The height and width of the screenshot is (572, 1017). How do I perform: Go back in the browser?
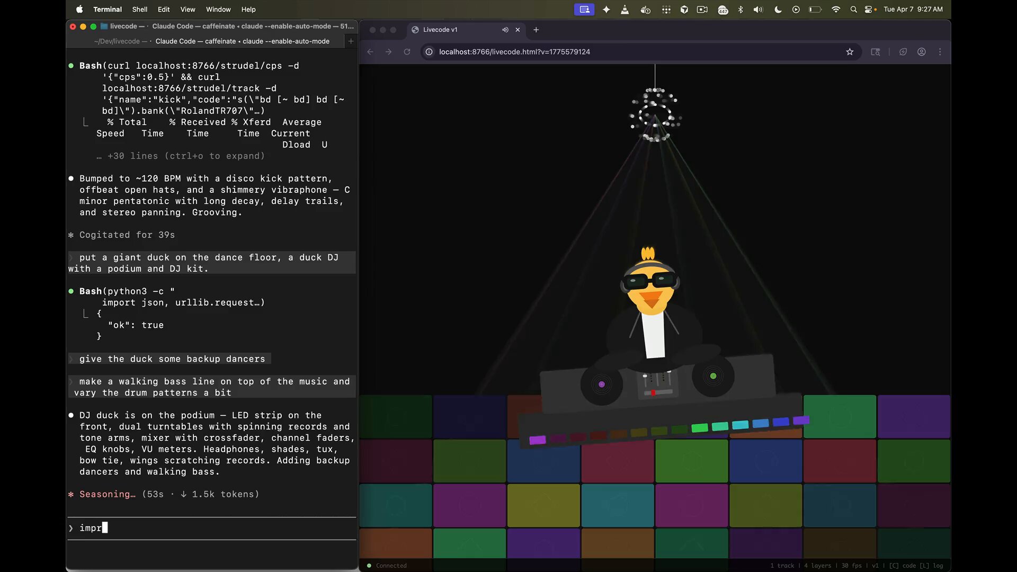pos(370,52)
